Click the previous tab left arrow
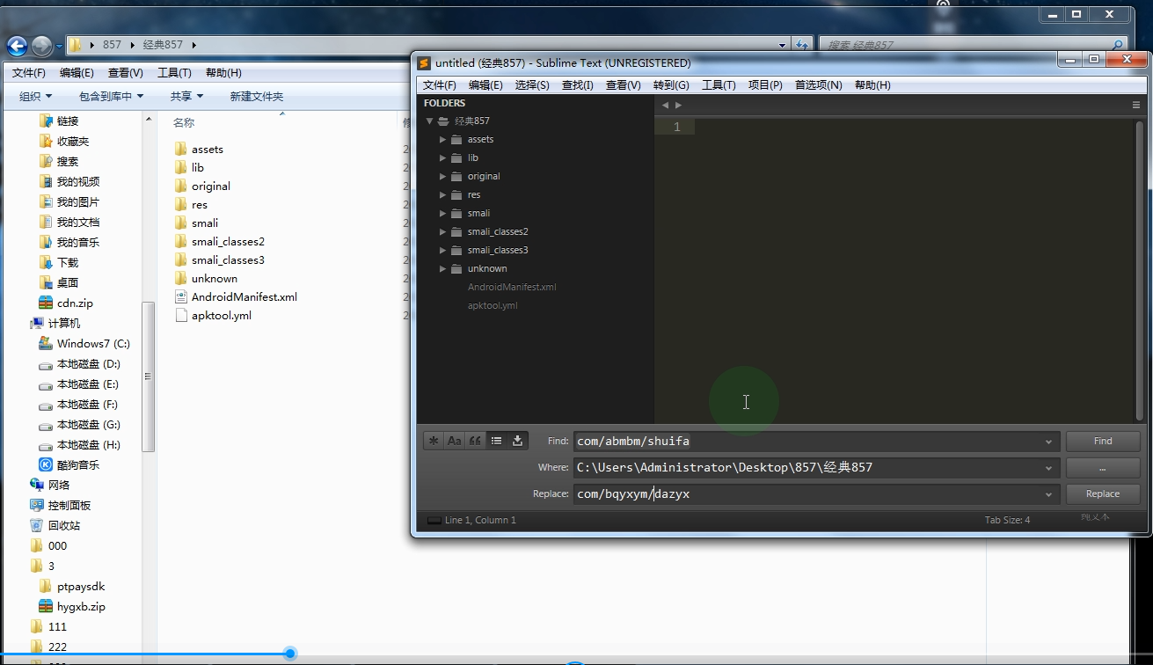Viewport: 1153px width, 665px height. [x=665, y=105]
